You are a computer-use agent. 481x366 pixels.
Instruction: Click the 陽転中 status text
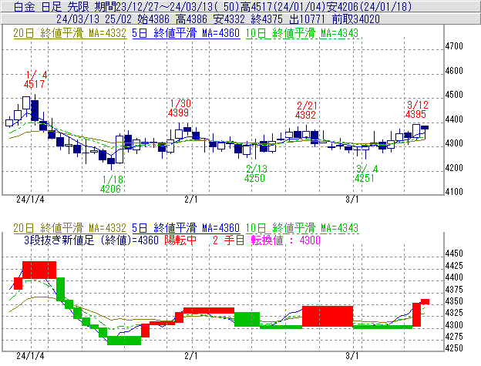pos(180,240)
